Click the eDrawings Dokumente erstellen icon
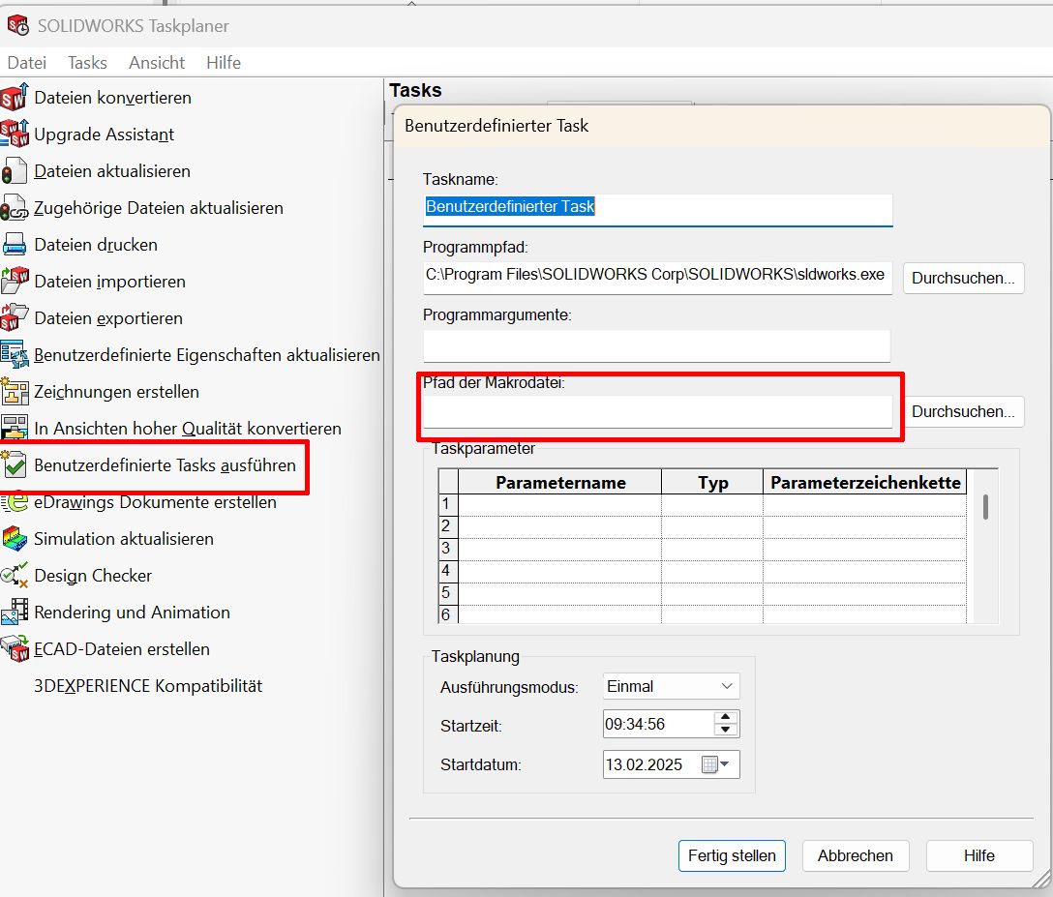1053x897 pixels. tap(15, 502)
